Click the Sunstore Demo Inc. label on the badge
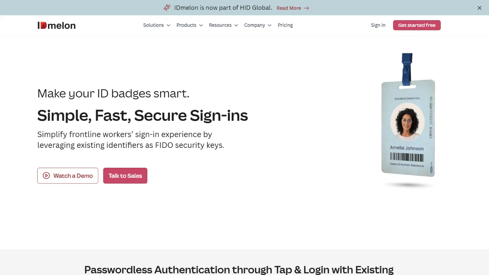The width and height of the screenshot is (489, 275). click(x=408, y=98)
